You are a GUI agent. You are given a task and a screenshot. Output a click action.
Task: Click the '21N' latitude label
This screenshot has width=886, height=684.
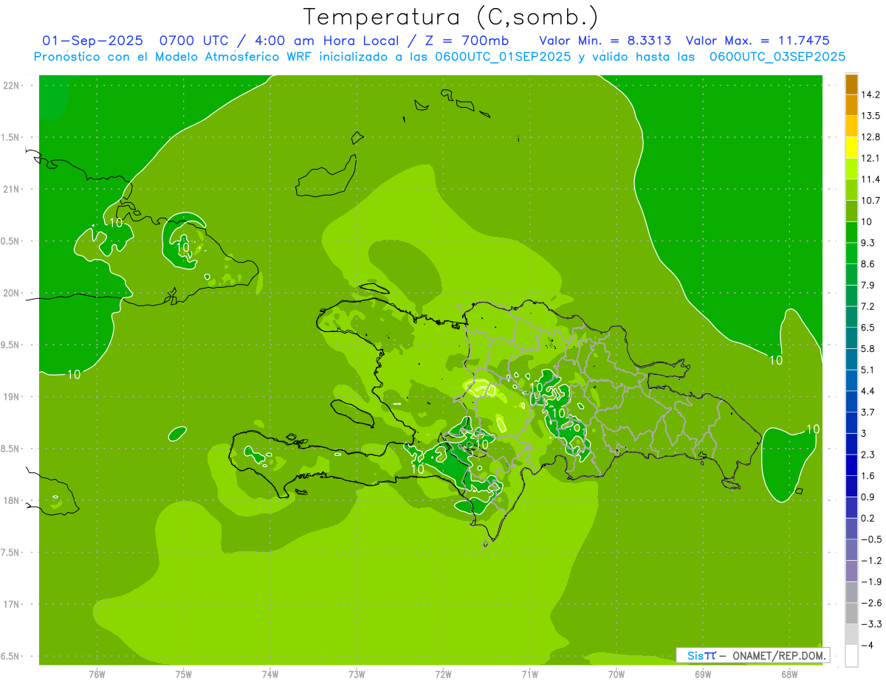pyautogui.click(x=11, y=190)
